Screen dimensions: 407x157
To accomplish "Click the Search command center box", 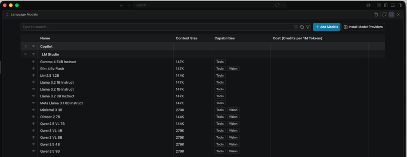I will [210, 5].
